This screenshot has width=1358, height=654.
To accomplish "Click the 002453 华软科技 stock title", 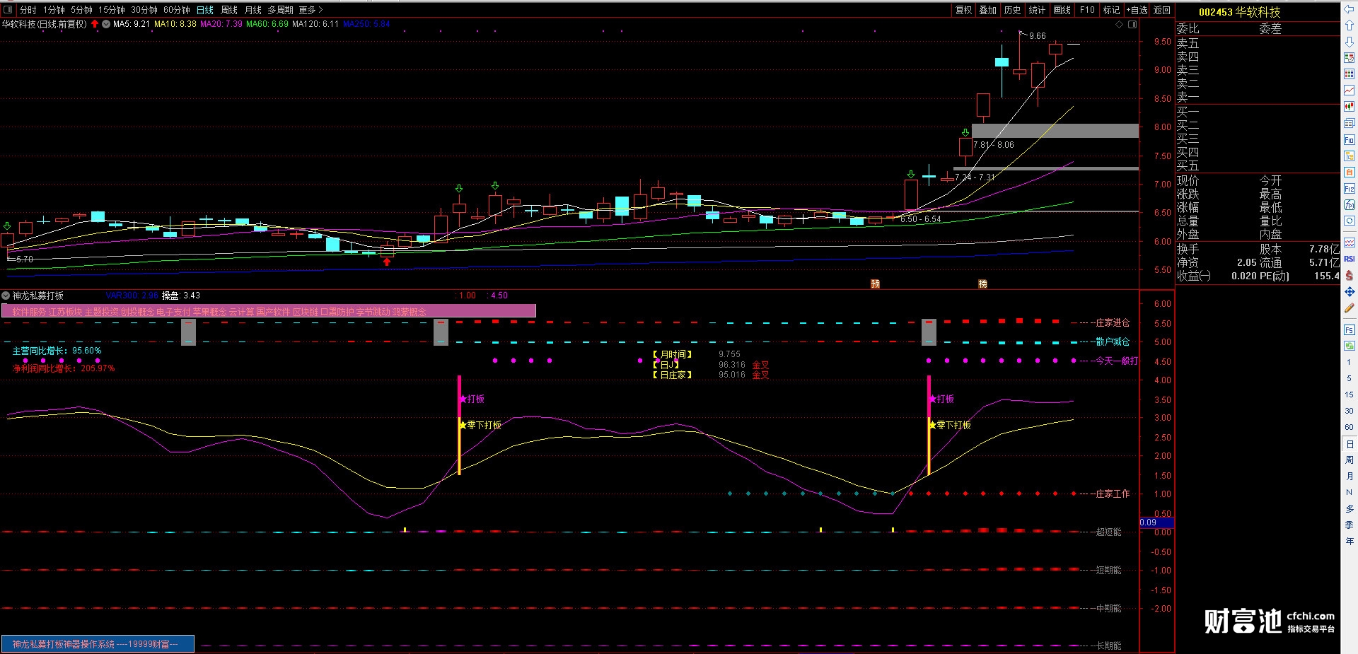I will tap(1239, 12).
